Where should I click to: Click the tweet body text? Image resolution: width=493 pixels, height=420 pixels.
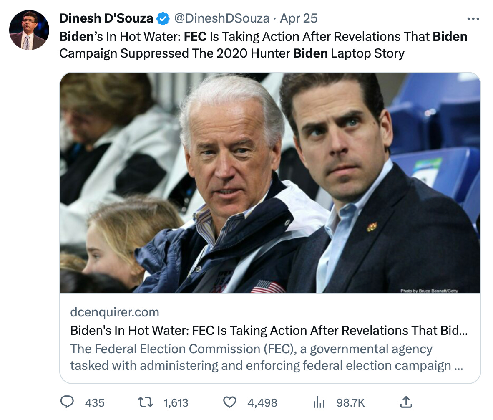[x=263, y=45]
